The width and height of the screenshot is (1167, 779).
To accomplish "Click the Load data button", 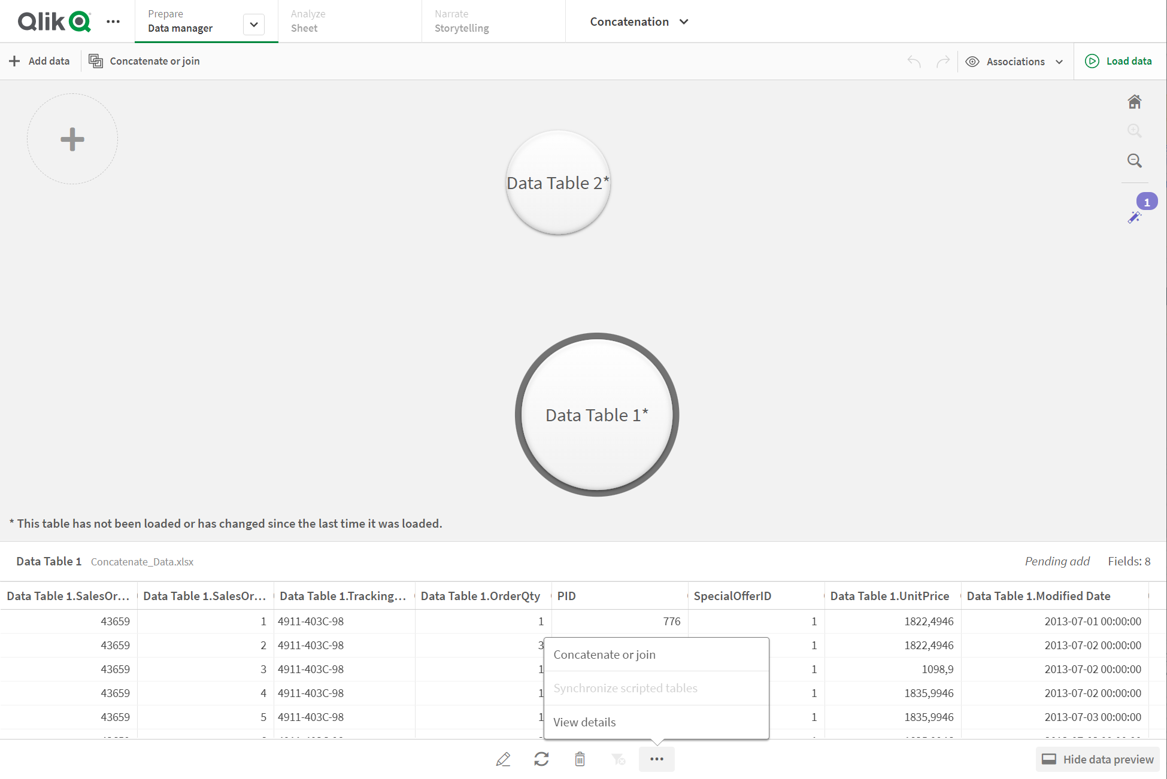I will [1120, 61].
